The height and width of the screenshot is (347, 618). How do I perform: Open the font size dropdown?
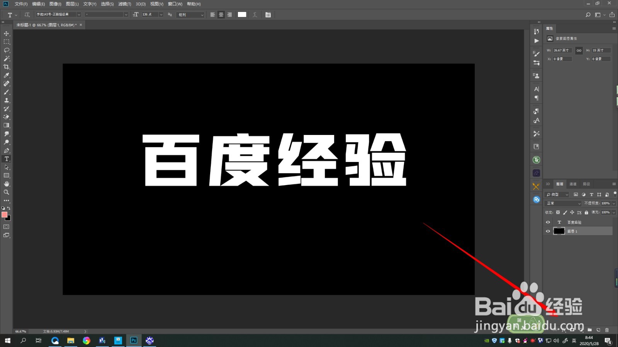pos(161,15)
